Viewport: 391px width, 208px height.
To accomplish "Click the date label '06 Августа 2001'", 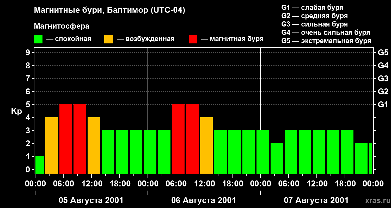I will coord(204,200).
